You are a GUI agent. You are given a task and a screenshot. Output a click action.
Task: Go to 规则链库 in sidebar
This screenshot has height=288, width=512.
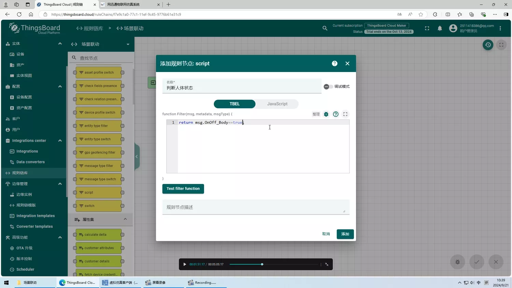pos(20,173)
